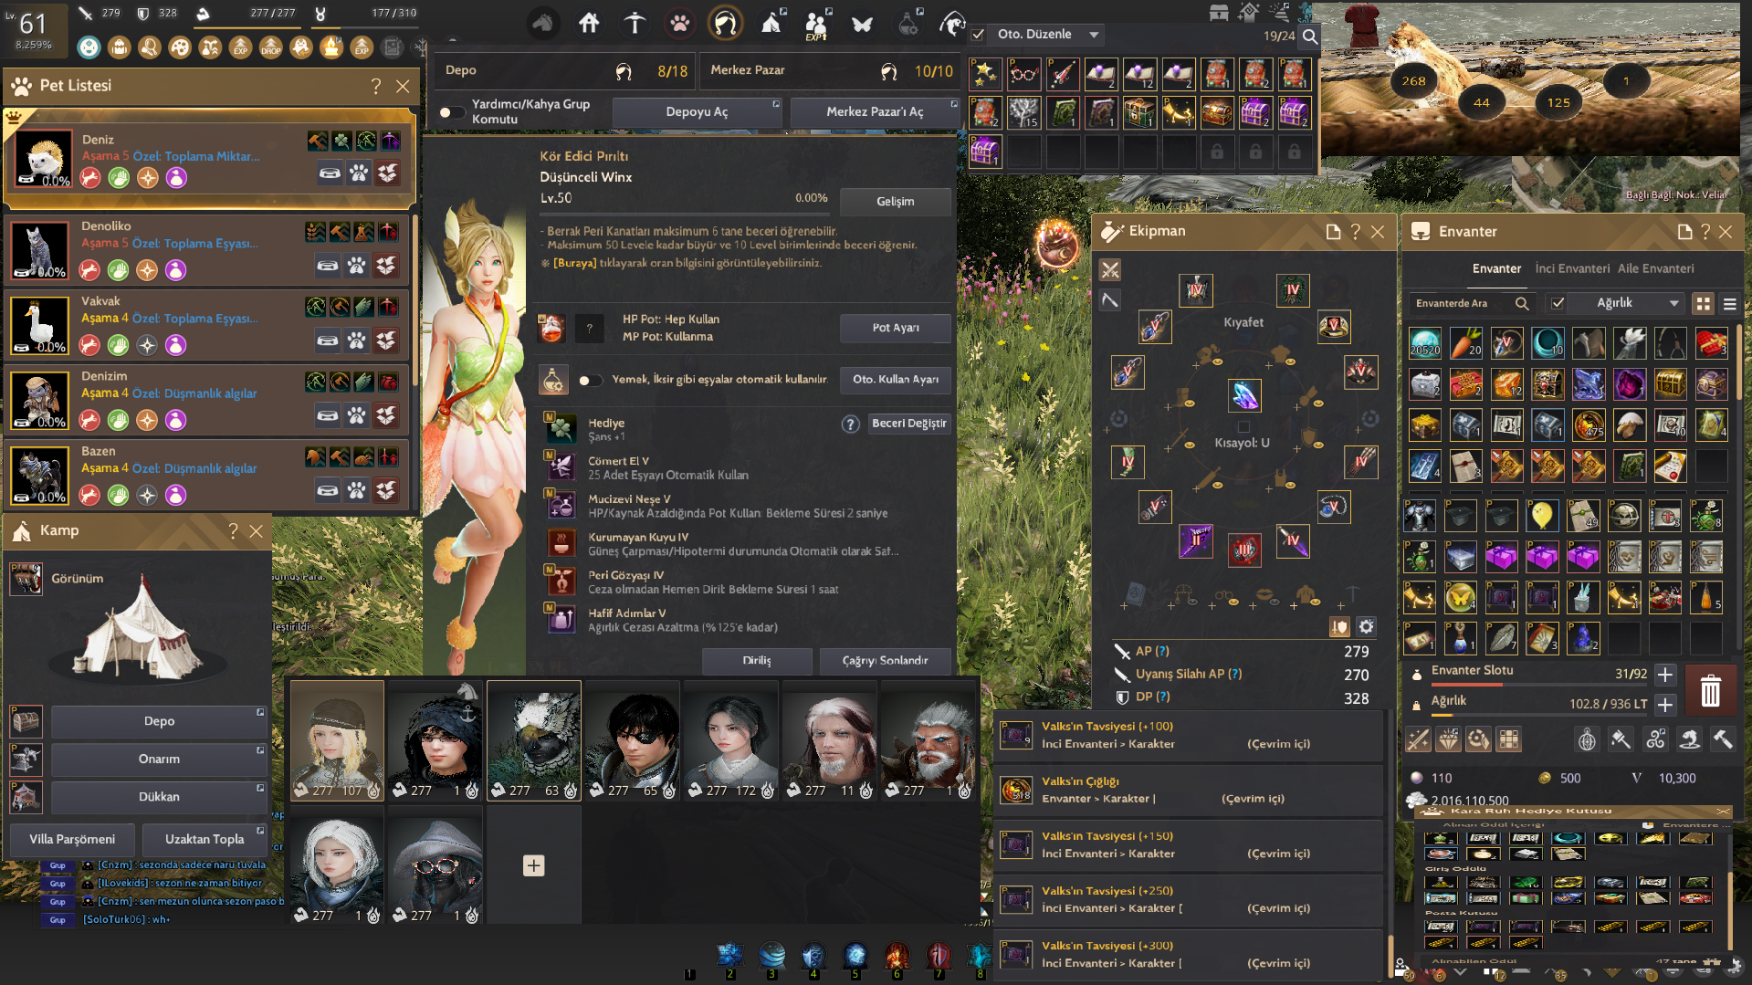Open the Pet Listesi help question mark
The width and height of the screenshot is (1752, 985).
click(375, 86)
